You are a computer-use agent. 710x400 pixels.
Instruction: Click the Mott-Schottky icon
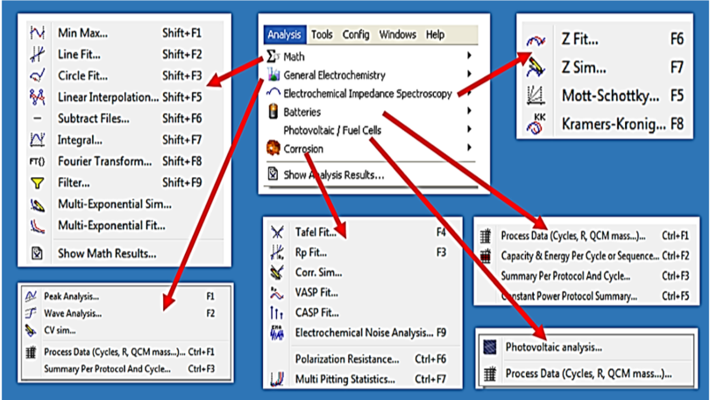(x=536, y=95)
